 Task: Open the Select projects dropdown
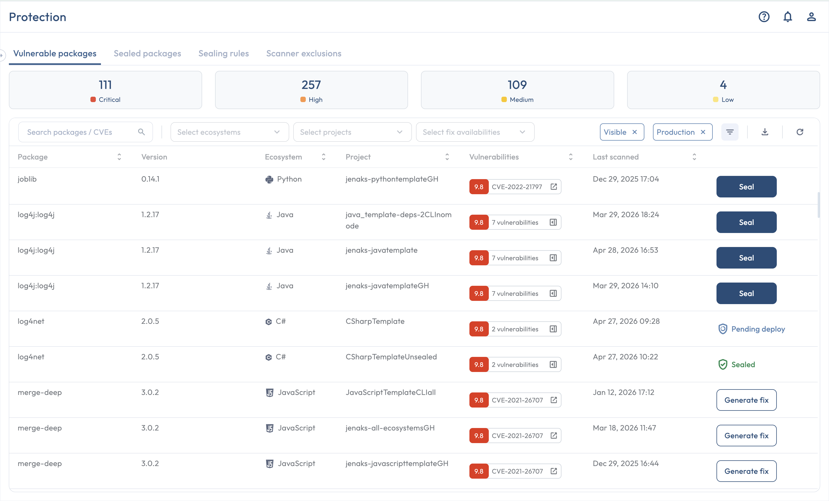point(352,132)
